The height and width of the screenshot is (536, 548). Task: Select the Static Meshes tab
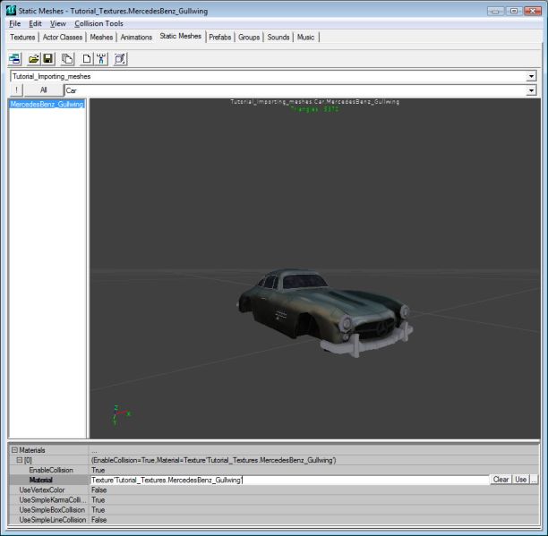[180, 36]
